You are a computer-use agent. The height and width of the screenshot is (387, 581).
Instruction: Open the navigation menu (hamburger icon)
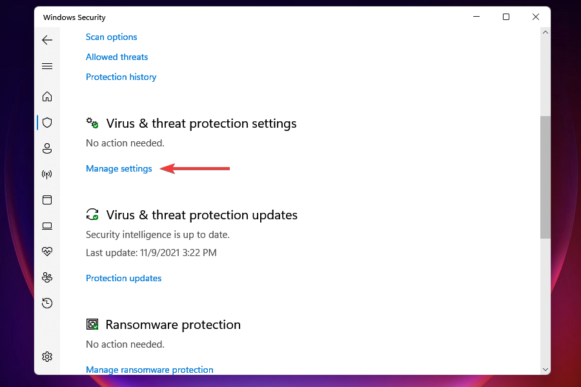(47, 65)
